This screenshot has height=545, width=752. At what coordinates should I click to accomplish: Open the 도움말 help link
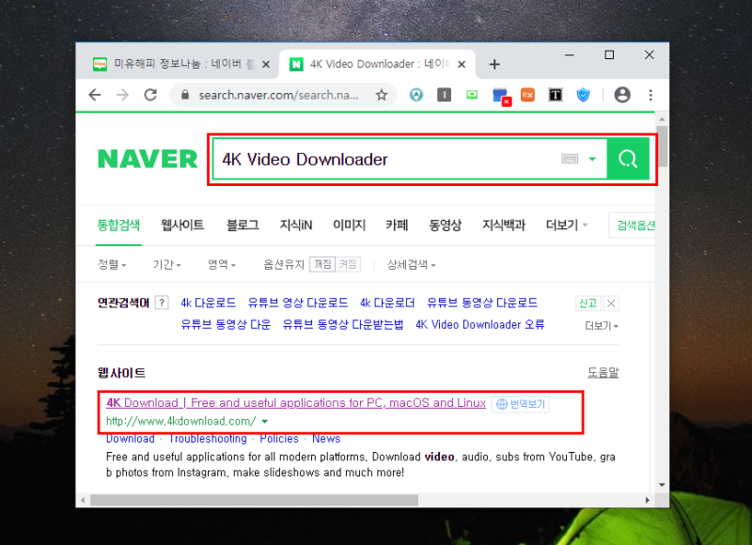tap(603, 372)
